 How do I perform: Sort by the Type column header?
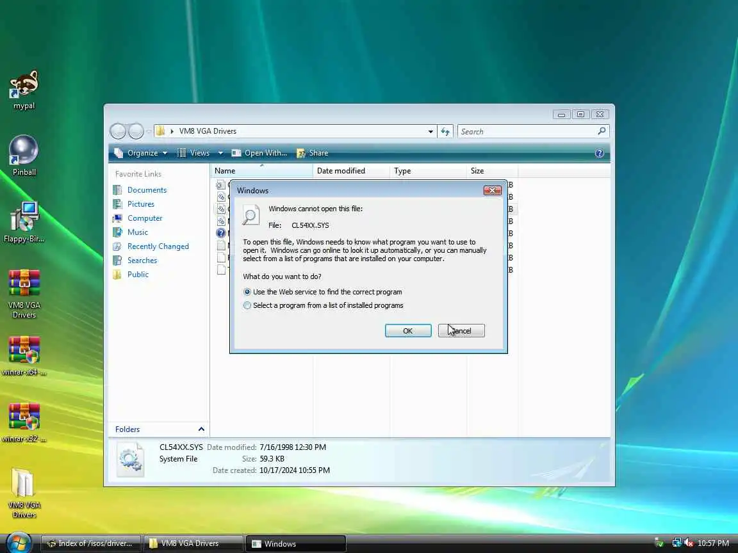click(429, 171)
